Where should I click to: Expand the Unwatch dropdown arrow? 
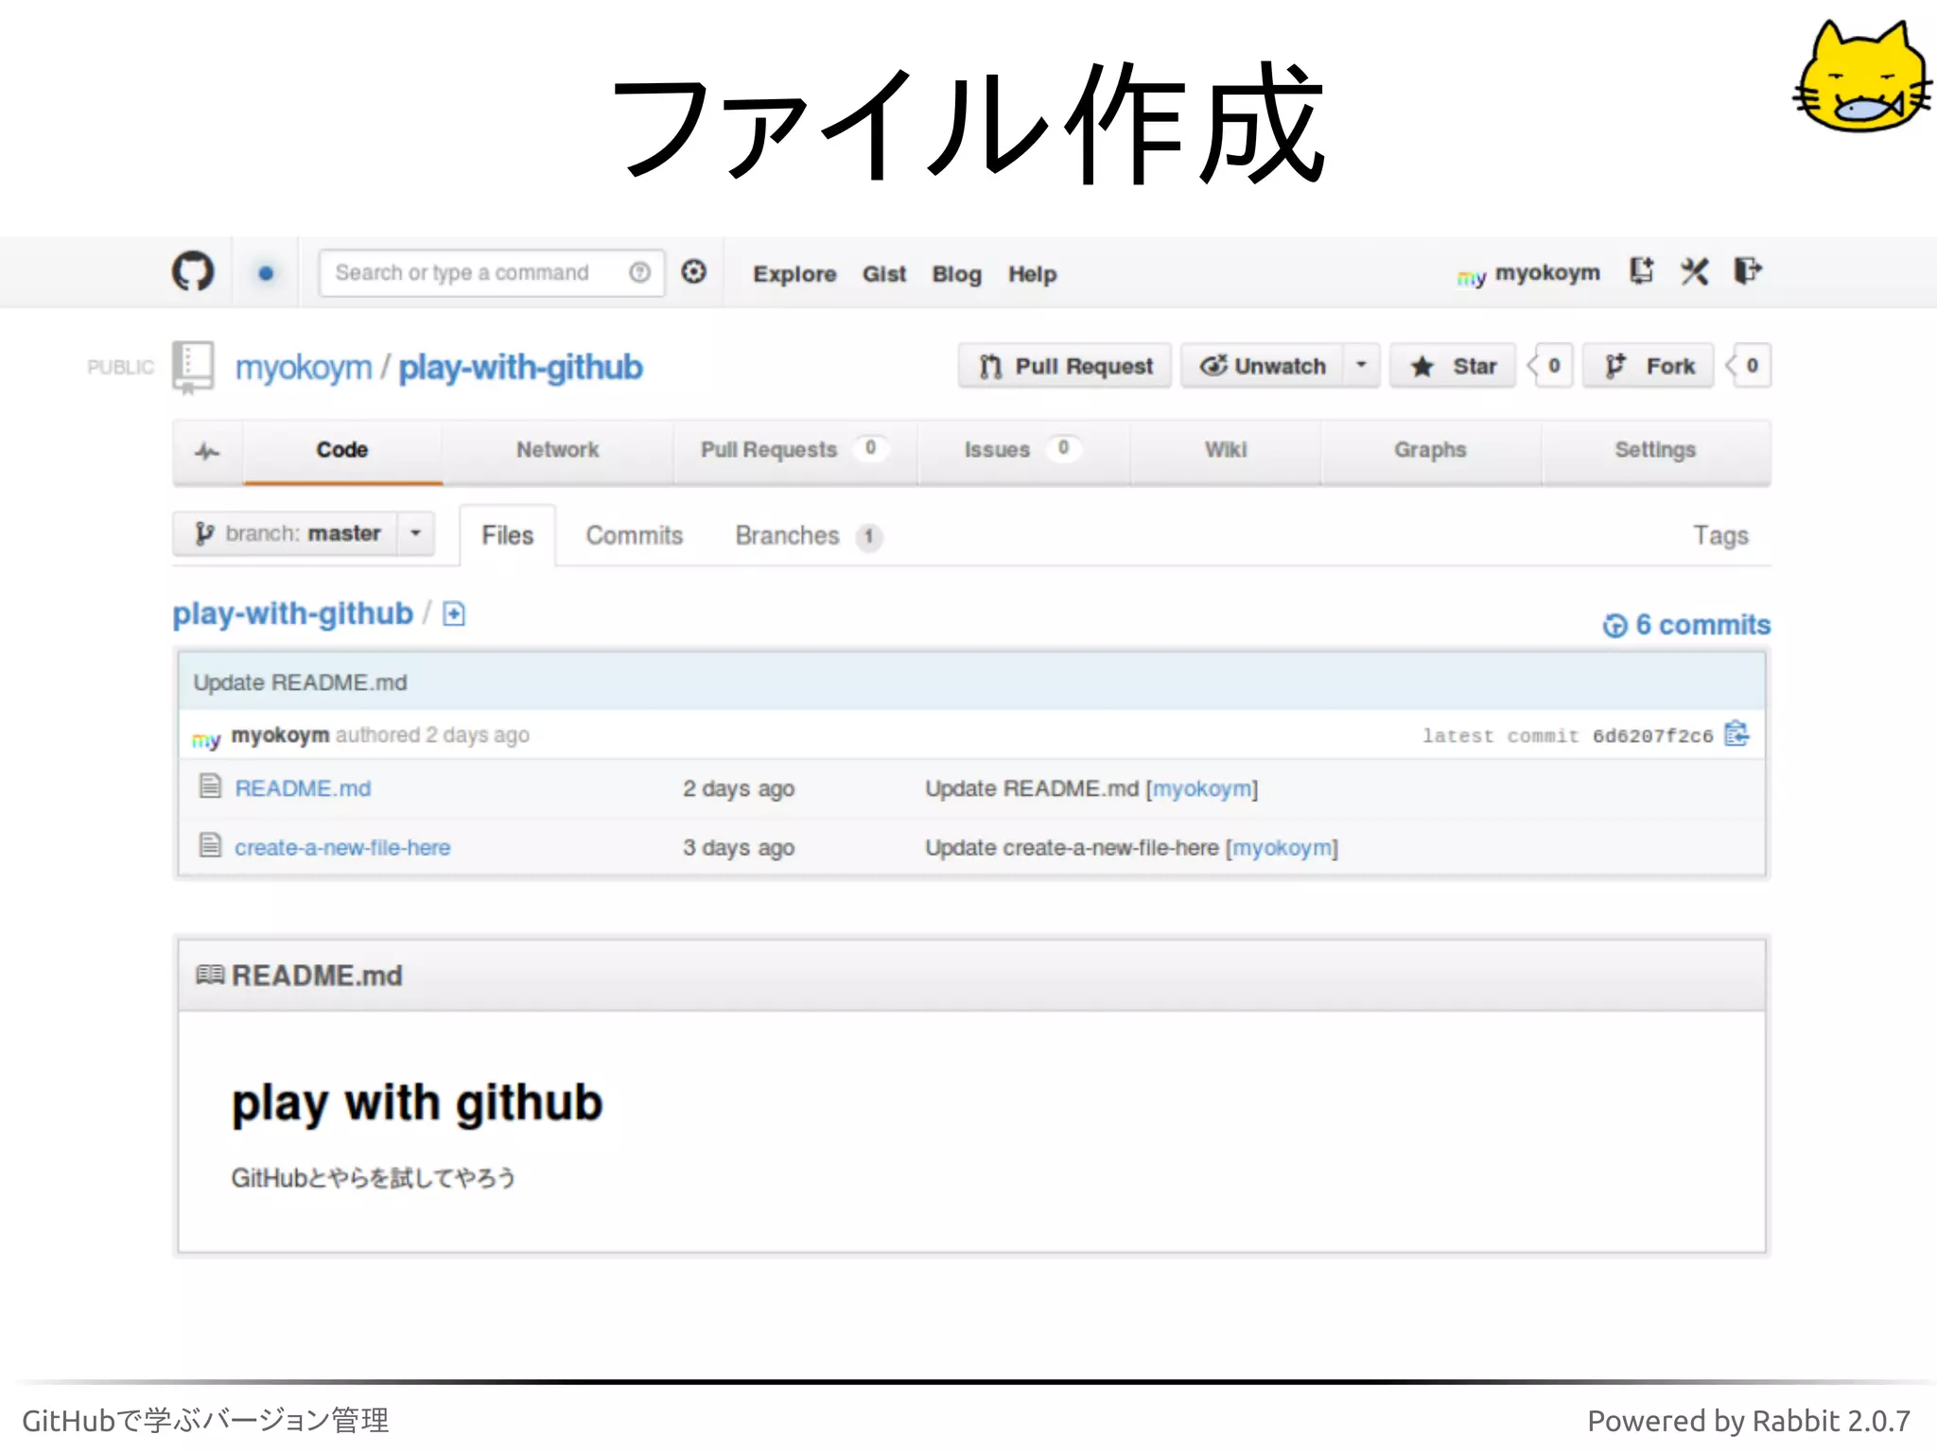[1362, 366]
